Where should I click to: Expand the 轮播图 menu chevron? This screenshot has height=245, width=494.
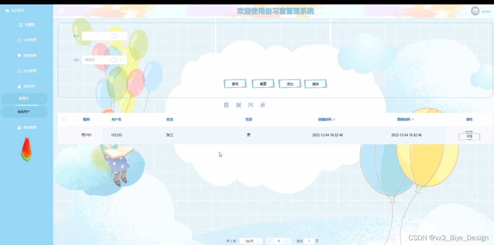coord(46,25)
